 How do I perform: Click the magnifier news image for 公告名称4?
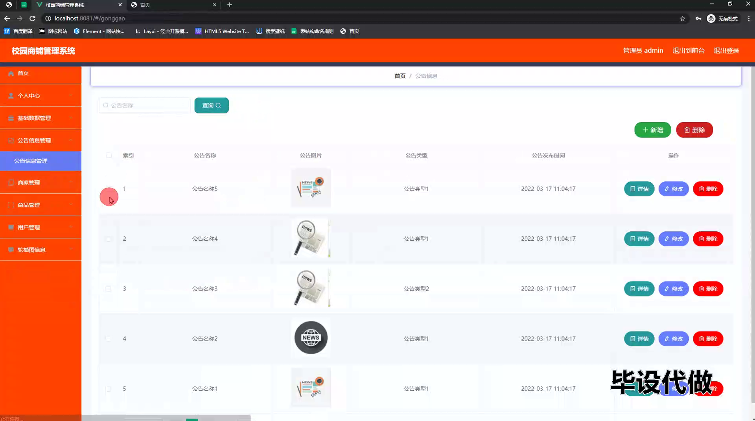[311, 238]
